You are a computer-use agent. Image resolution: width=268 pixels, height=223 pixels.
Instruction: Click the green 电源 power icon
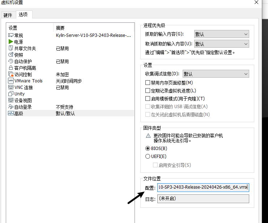tap(11, 42)
